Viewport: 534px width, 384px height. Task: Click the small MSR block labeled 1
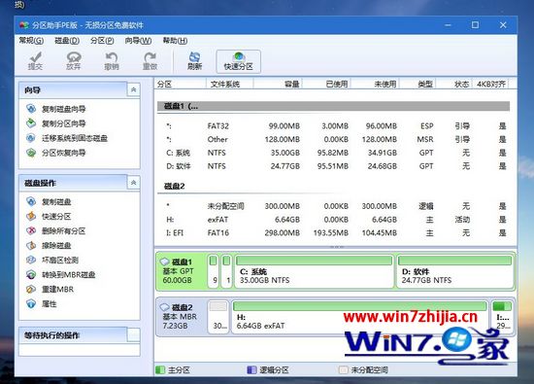[x=226, y=271]
